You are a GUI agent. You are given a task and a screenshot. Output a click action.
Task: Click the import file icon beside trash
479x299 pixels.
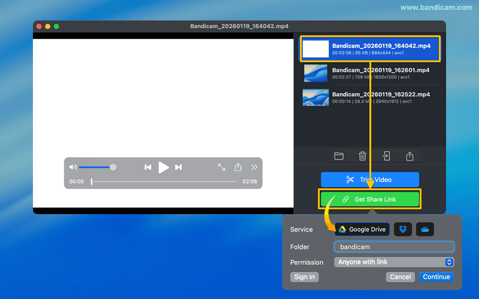(387, 156)
